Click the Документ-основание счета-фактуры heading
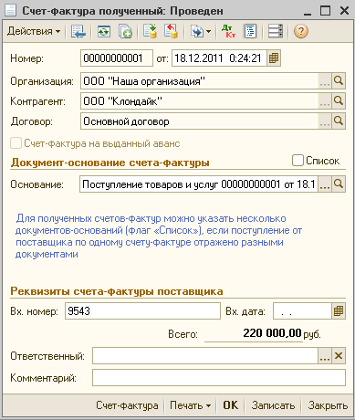Image resolution: width=355 pixels, height=420 pixels. 110,163
